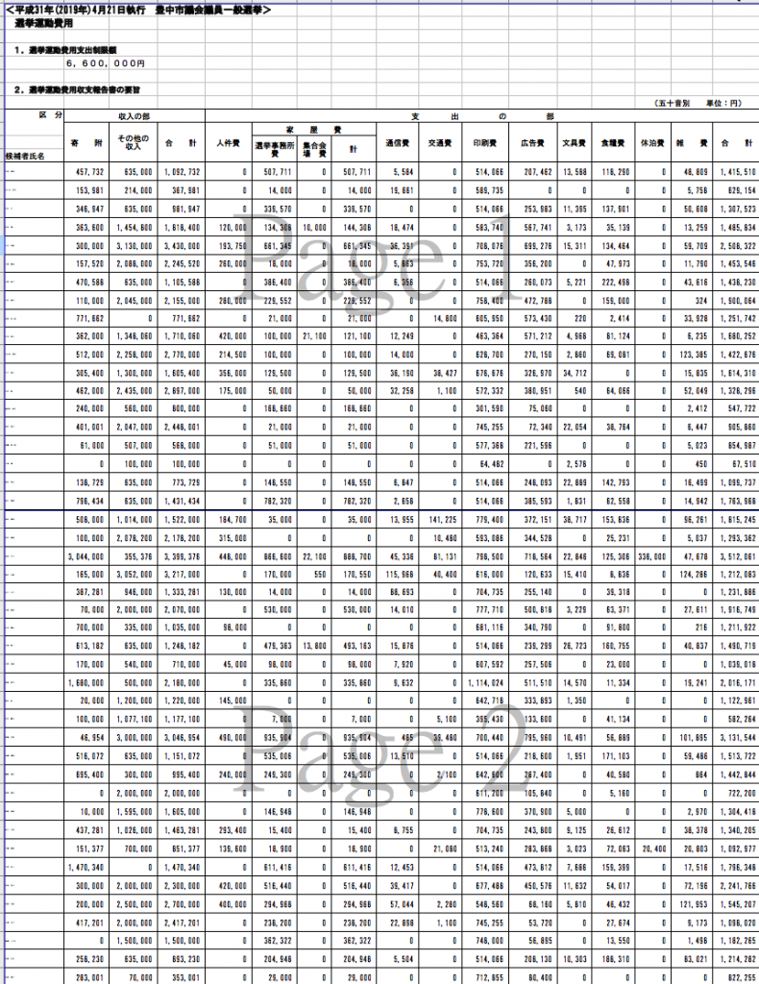This screenshot has width=759, height=984.
Task: Click the 交通費 header cell
Action: point(441,142)
